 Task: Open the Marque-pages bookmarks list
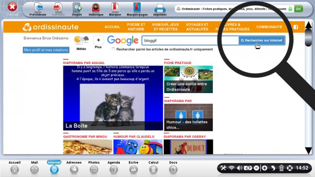[137, 9]
